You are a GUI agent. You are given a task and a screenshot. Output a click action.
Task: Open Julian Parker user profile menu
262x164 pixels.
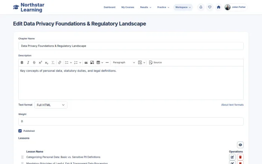pos(235,7)
